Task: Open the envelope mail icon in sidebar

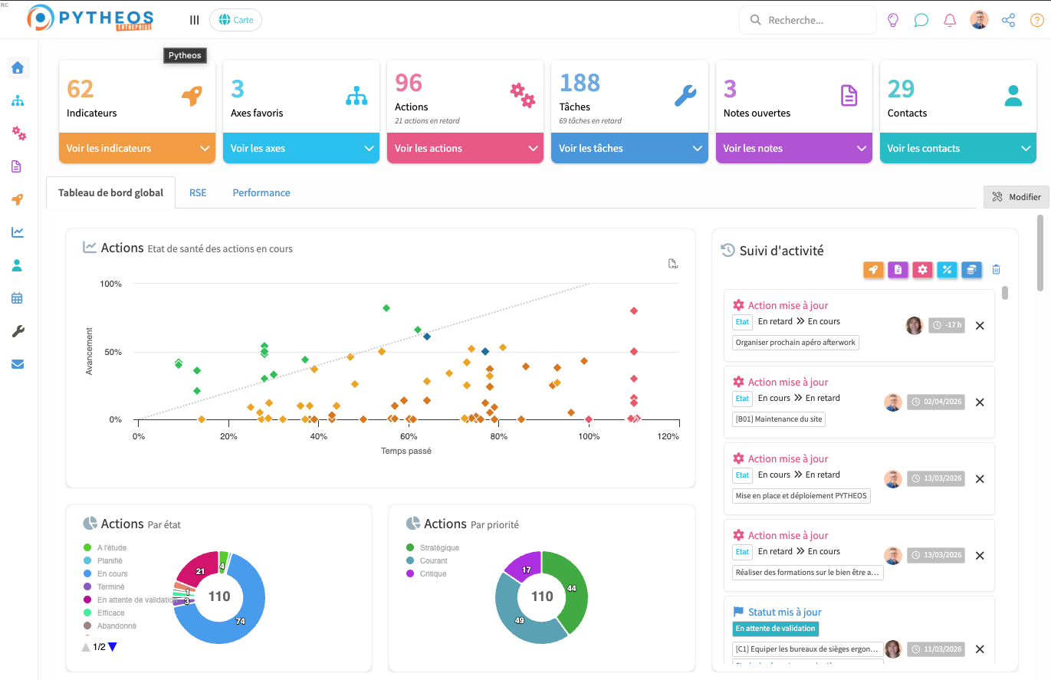Action: [x=18, y=364]
